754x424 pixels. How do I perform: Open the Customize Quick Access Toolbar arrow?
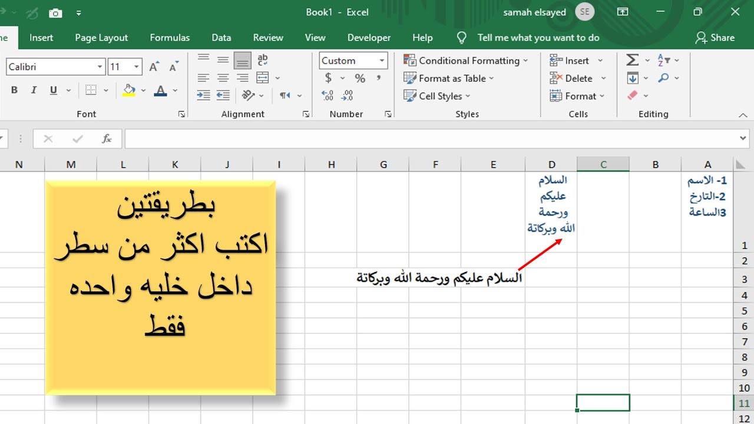(x=79, y=13)
